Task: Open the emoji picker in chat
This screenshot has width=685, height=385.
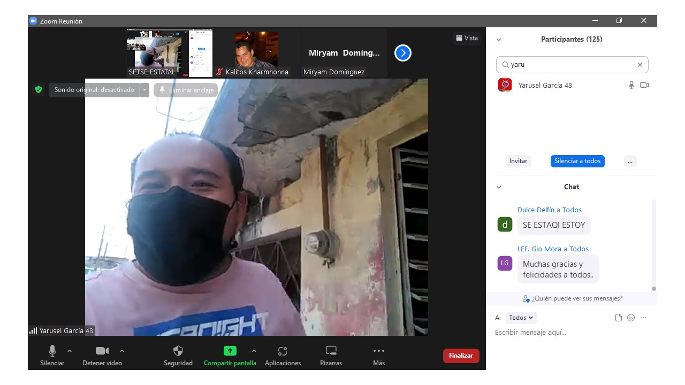Action: point(631,318)
